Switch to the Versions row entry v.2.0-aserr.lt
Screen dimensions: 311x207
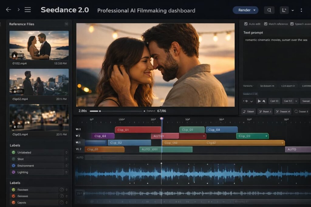[x=288, y=86]
